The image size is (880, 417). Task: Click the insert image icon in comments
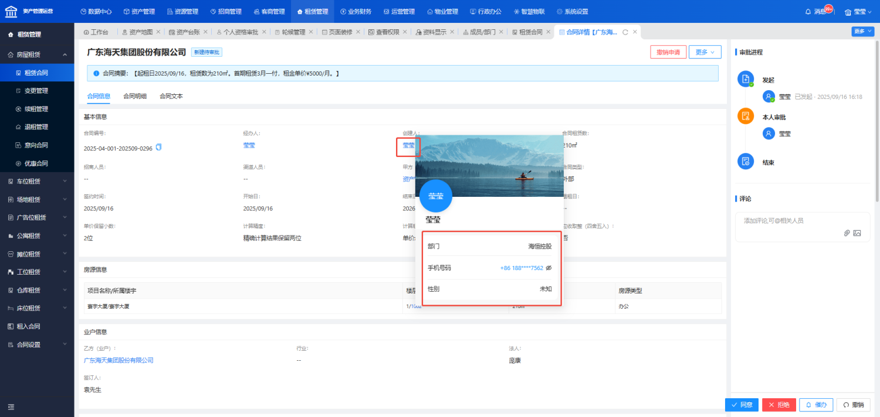(x=857, y=233)
